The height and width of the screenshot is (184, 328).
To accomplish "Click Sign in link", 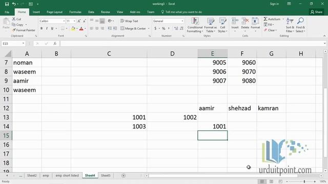I will pyautogui.click(x=274, y=4).
